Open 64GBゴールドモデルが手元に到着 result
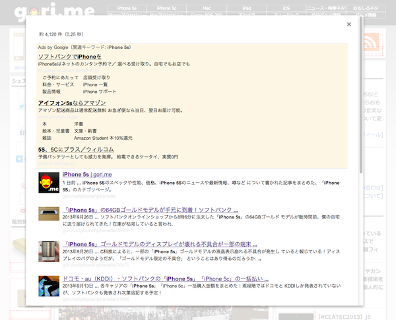The width and height of the screenshot is (396, 320). [x=150, y=210]
